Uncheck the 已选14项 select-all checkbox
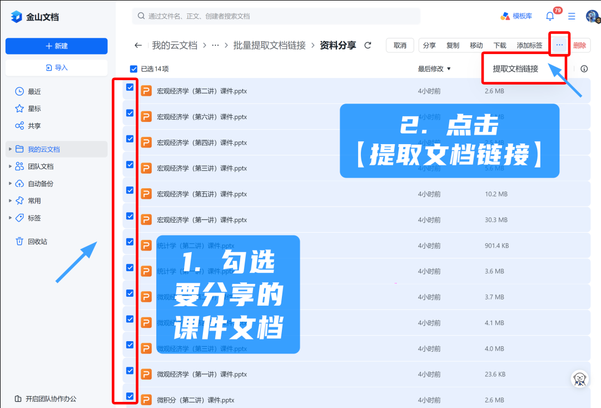The image size is (601, 408). point(133,69)
